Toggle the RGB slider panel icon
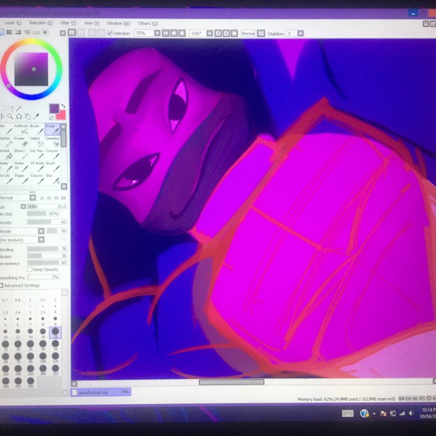This screenshot has height=436, width=436. coord(9,32)
